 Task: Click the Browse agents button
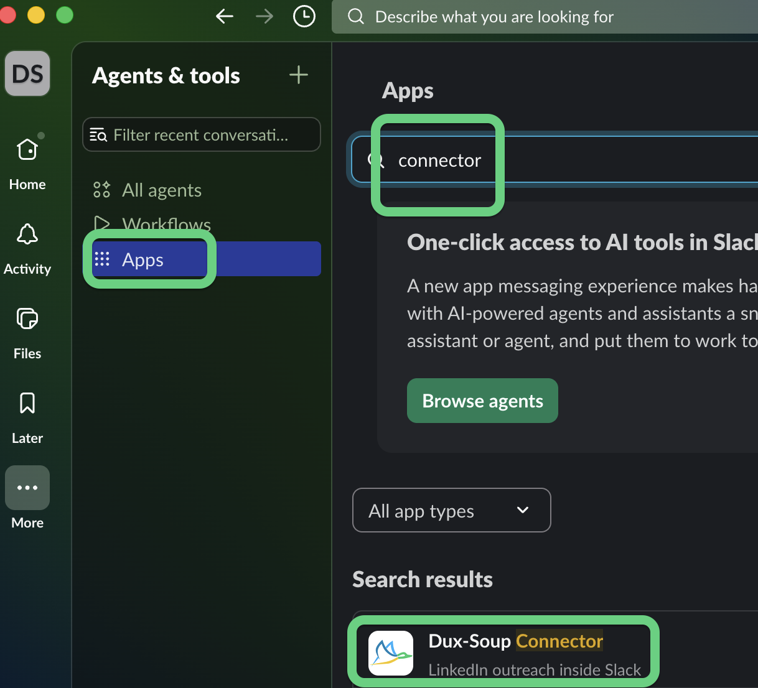[x=482, y=401]
